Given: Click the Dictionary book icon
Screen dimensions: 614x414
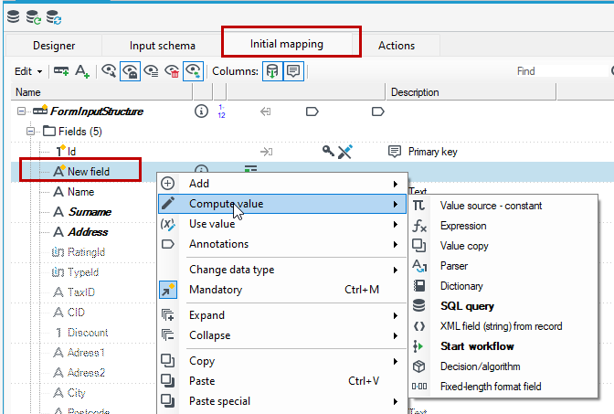Looking at the screenshot, I should 419,286.
